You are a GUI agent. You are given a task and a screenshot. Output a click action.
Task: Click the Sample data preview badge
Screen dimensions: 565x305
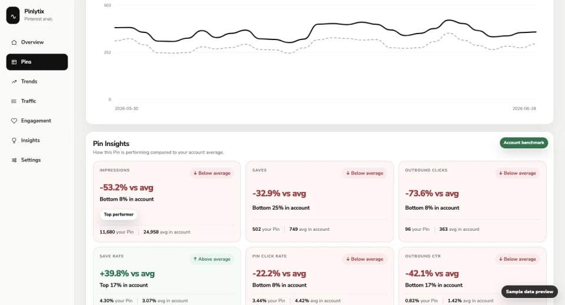(529, 291)
